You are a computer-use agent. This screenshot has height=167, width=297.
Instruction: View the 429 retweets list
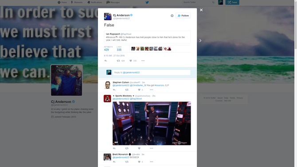pyautogui.click(x=106, y=50)
